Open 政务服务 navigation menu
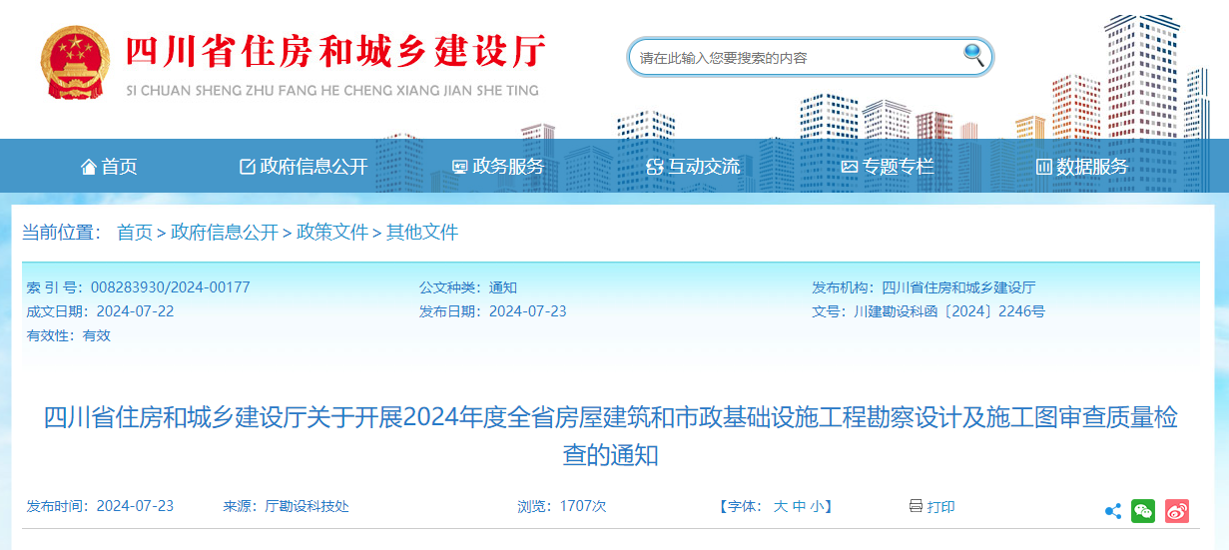Screen dimensions: 1229x550 pyautogui.click(x=498, y=167)
